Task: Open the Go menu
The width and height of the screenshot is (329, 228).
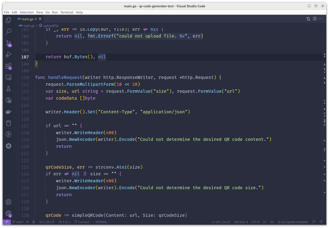Action: coord(47,12)
